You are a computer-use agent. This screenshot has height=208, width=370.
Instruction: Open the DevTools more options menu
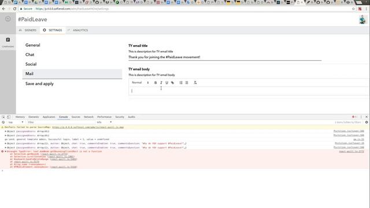(361, 117)
